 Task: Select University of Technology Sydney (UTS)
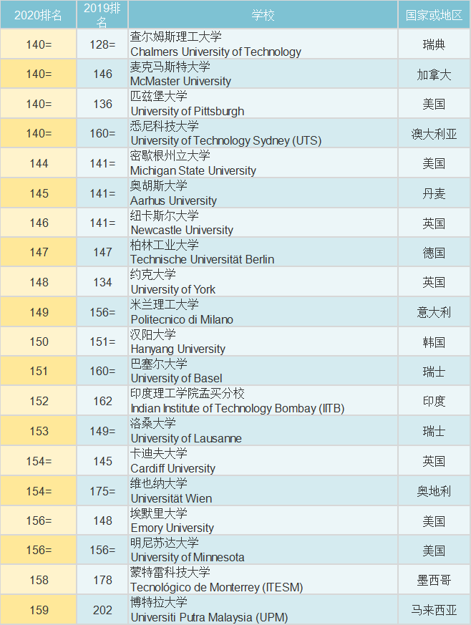click(226, 141)
